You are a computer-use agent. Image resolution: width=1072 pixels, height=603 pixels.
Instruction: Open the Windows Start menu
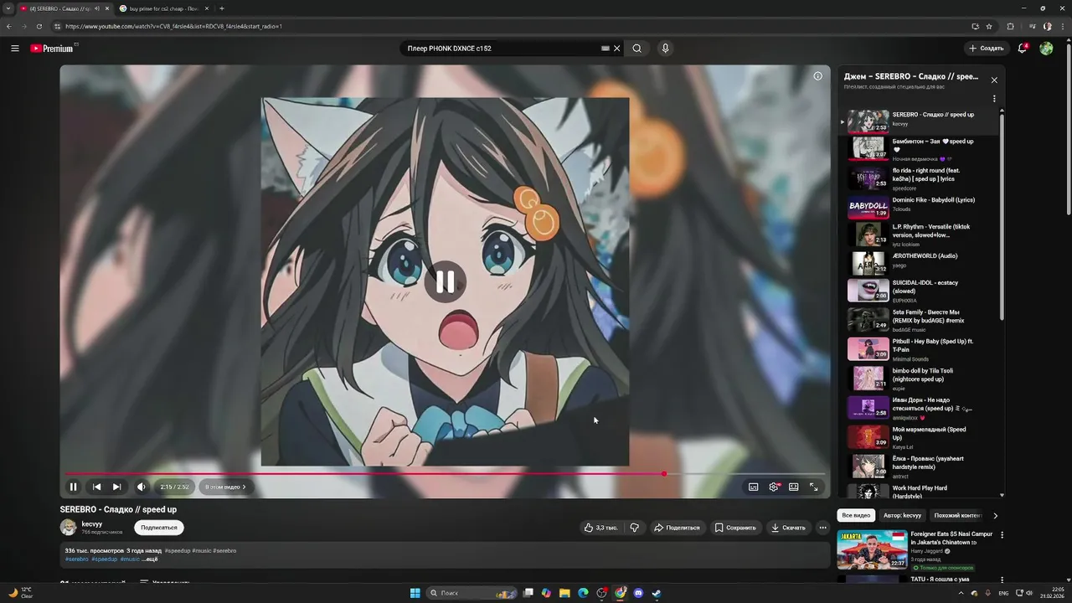pyautogui.click(x=415, y=593)
